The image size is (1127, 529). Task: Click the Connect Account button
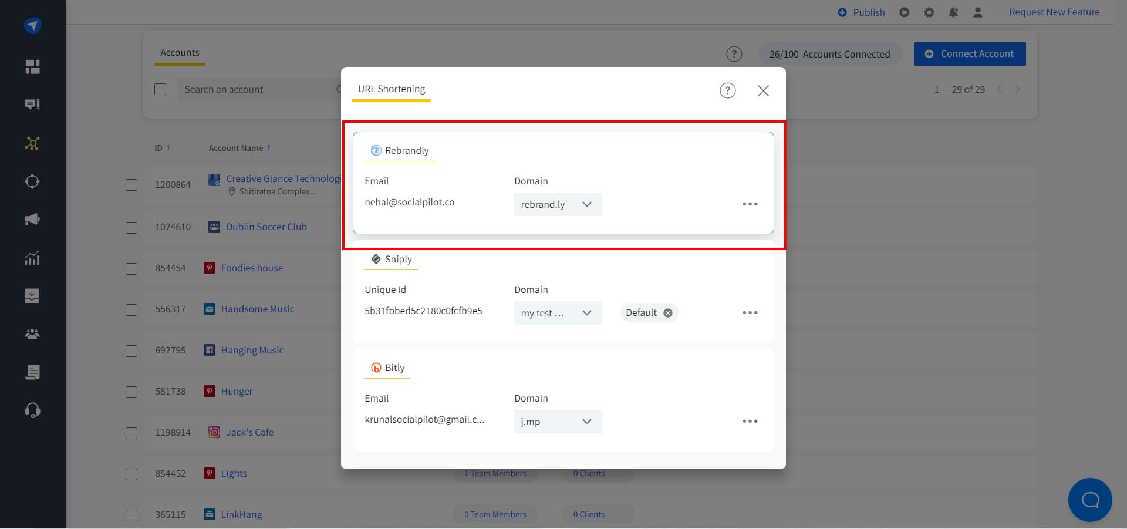[970, 54]
